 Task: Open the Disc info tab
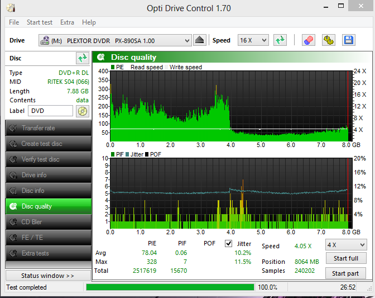pos(49,191)
